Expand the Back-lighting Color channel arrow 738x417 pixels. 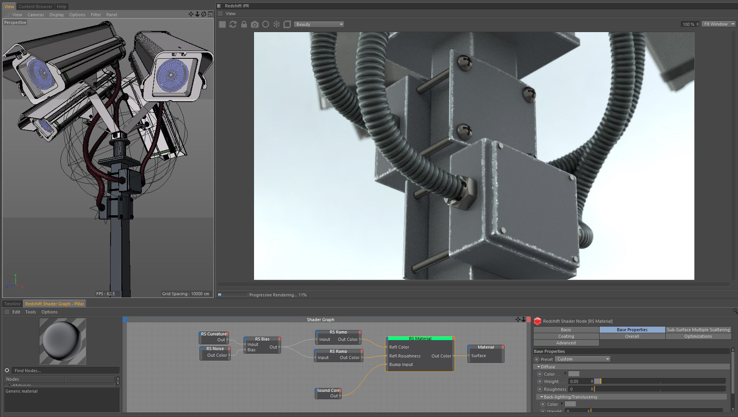[562, 404]
